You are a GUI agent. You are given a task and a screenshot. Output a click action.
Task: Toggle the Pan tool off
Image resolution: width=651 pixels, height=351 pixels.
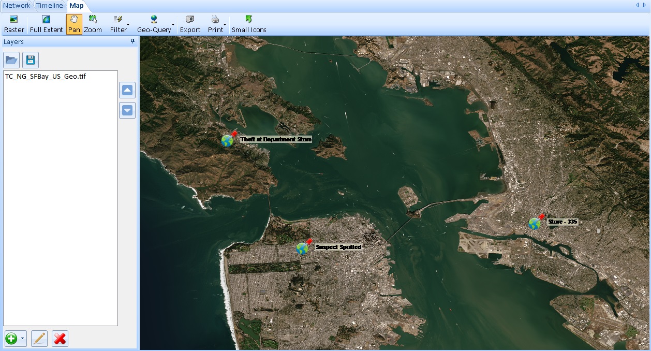pyautogui.click(x=74, y=22)
